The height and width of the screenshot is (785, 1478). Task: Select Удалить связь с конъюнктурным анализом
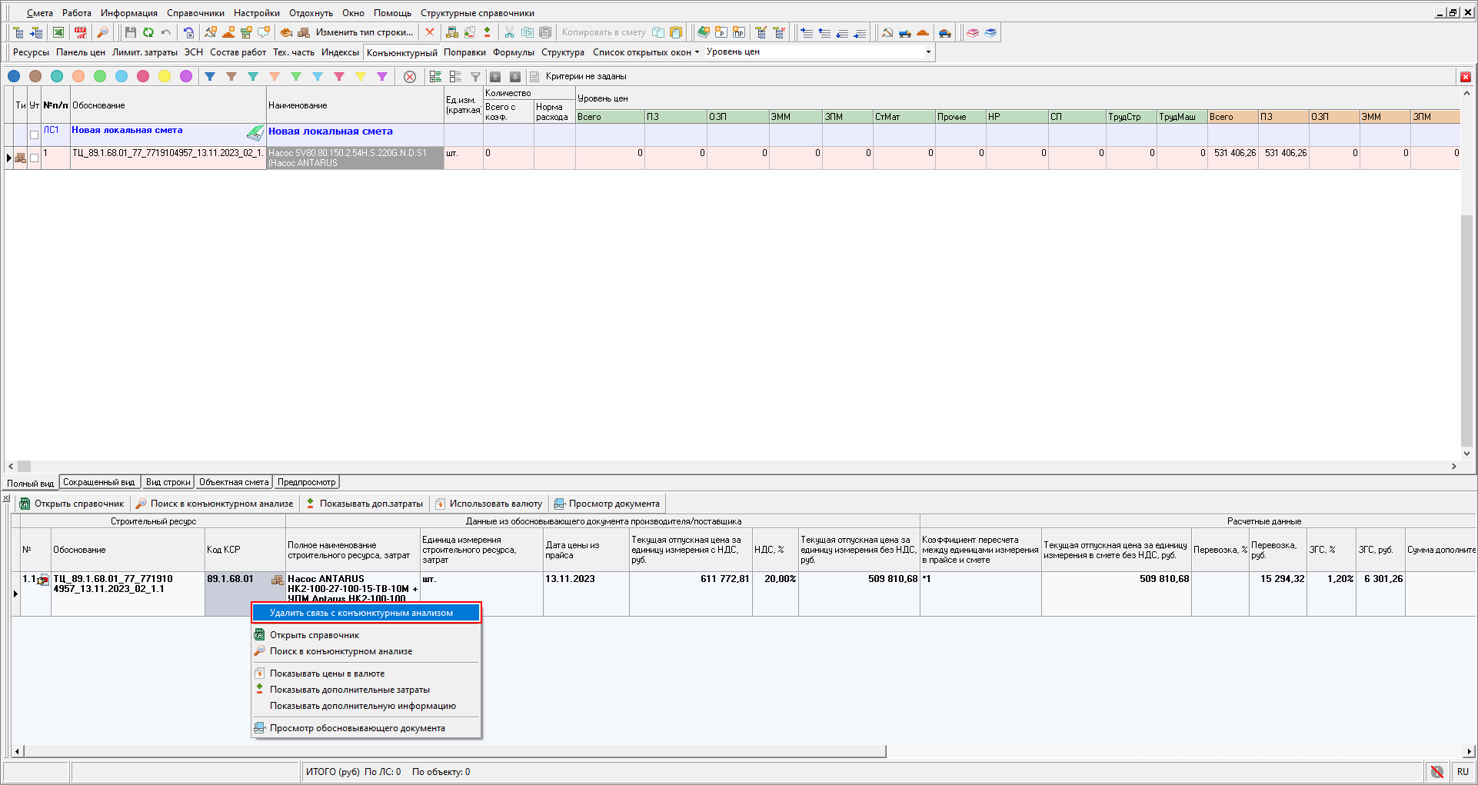[361, 613]
